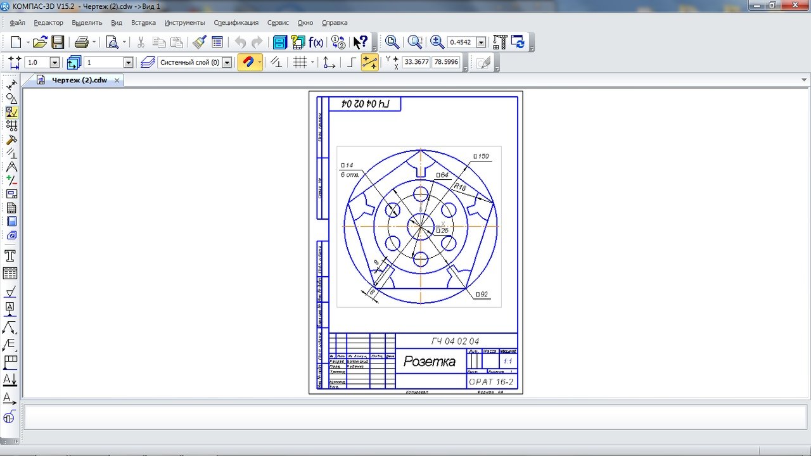This screenshot has height=456, width=811.
Task: Click the Save document floppy icon
Action: (x=58, y=42)
